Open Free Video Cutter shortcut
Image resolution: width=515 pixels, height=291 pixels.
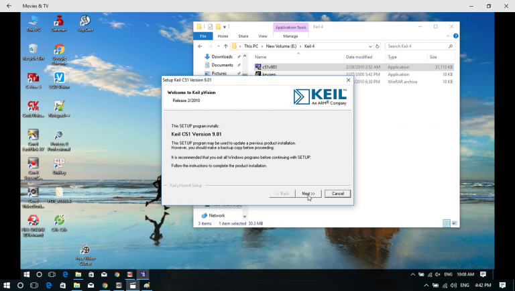pos(85,255)
